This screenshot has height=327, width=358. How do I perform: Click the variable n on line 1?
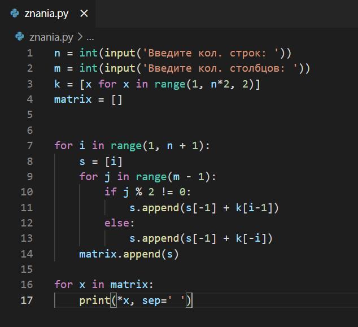pyautogui.click(x=57, y=54)
